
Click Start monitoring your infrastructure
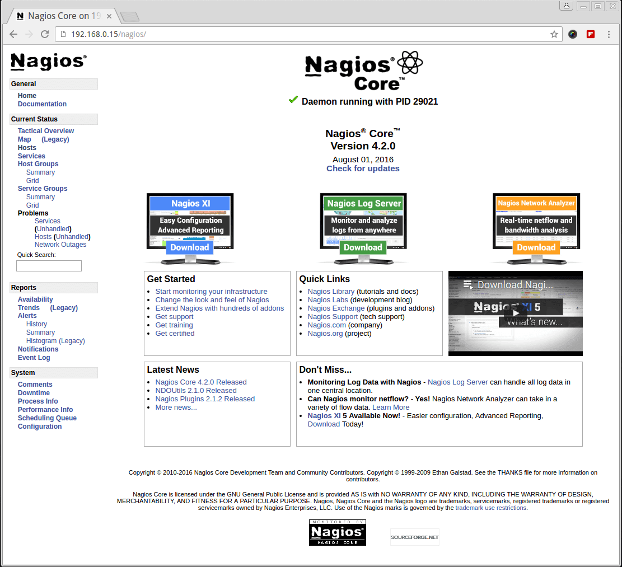212,292
